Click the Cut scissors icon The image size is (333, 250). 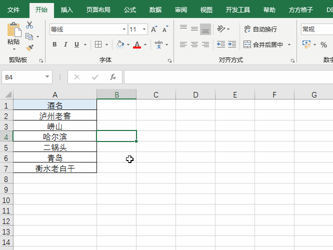coord(29,25)
